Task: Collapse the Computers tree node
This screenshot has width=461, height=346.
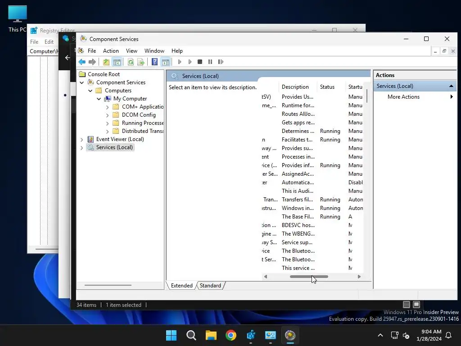Action: point(90,91)
